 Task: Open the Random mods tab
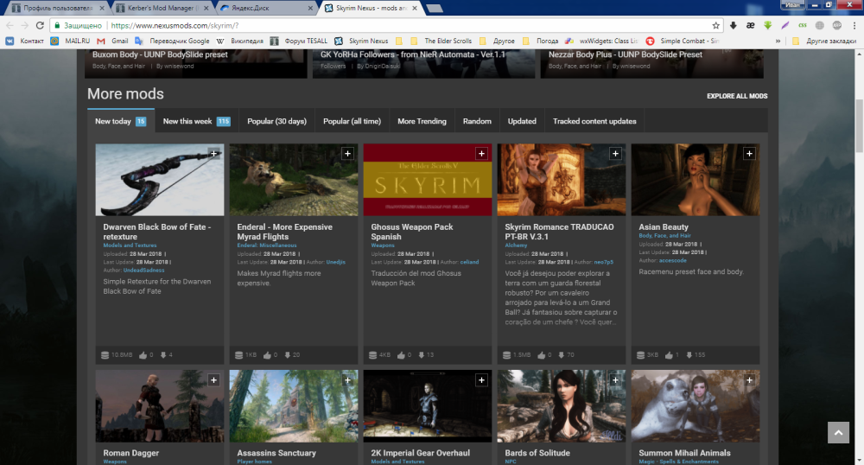(477, 121)
